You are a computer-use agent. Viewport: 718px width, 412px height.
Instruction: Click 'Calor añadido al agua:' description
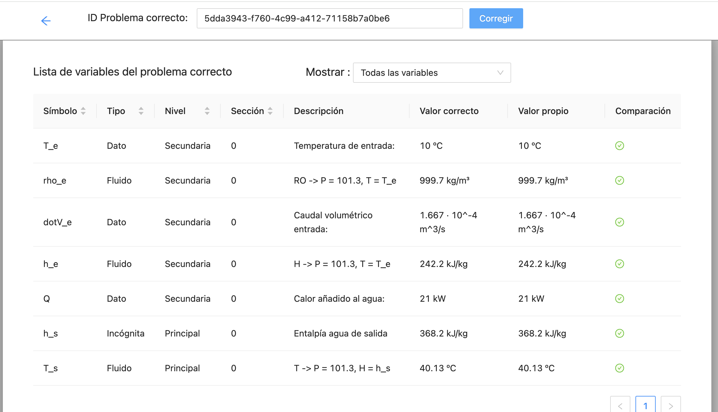click(339, 299)
